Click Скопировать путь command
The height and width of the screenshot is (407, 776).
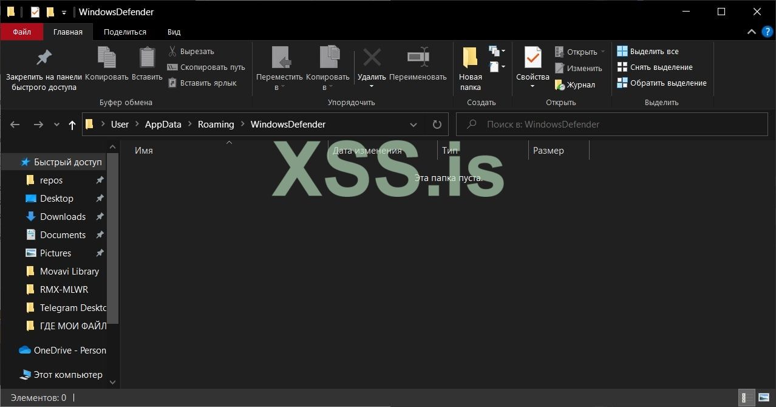point(206,67)
